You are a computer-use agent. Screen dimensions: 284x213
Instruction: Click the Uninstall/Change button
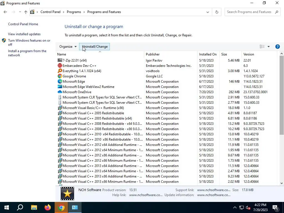coord(95,47)
